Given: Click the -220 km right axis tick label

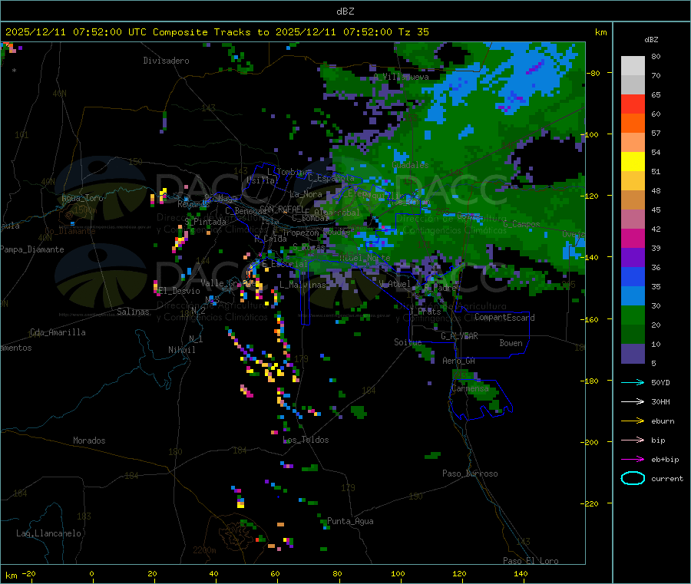Looking at the screenshot, I should tap(590, 503).
